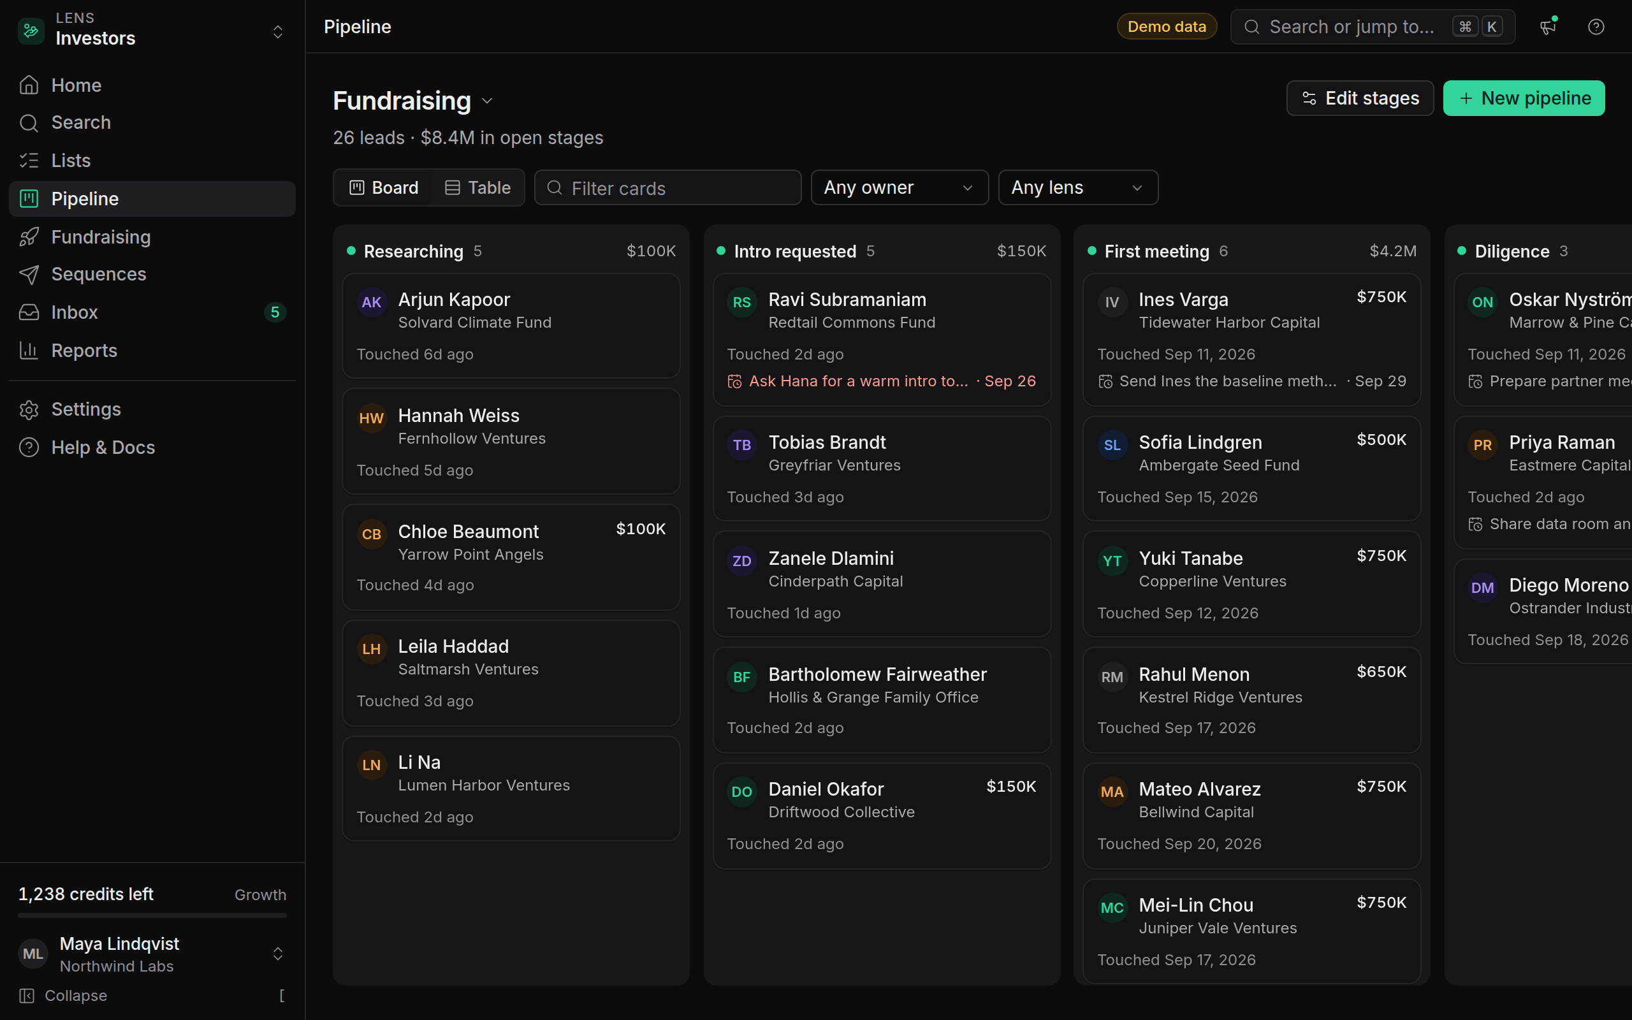Click the Home house icon
Image resolution: width=1632 pixels, height=1020 pixels.
(29, 85)
